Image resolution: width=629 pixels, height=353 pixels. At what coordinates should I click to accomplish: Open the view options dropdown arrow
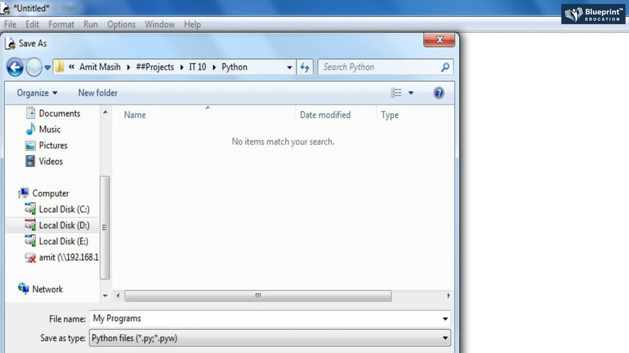[411, 93]
